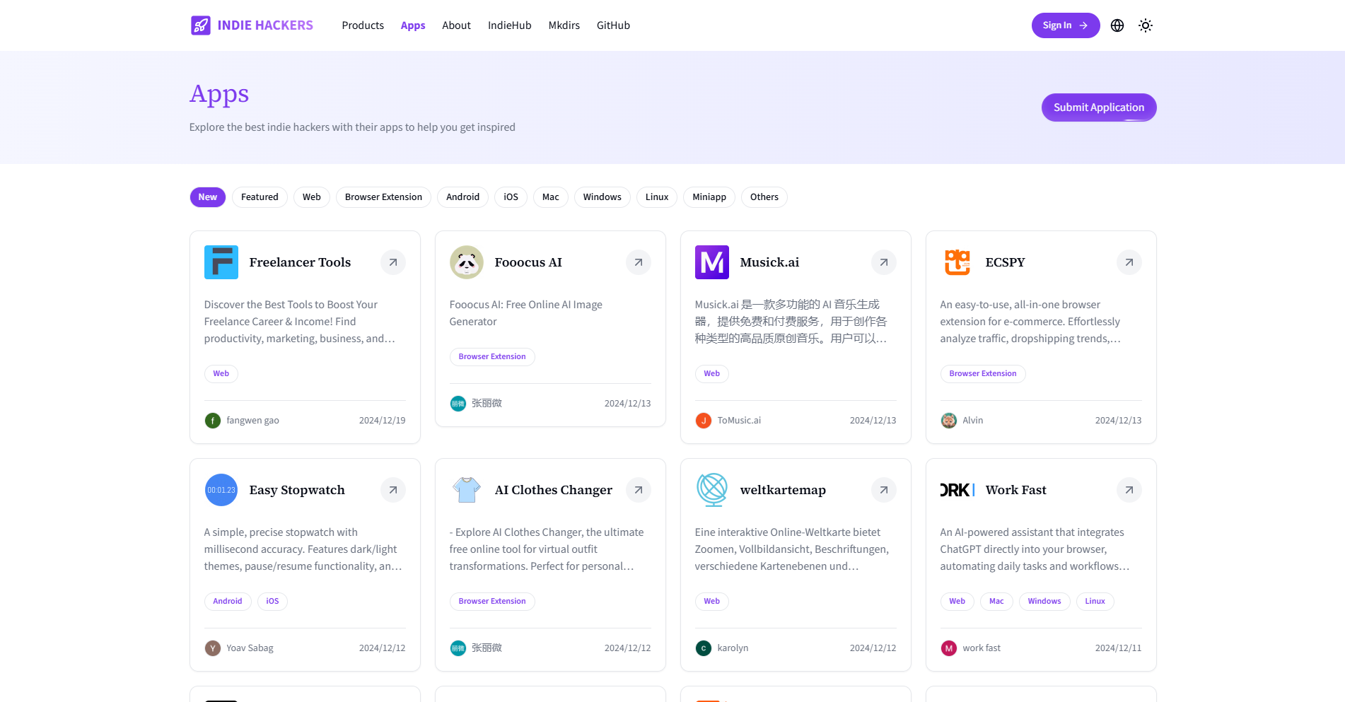
Task: Filter apps by Linux
Action: tap(657, 197)
